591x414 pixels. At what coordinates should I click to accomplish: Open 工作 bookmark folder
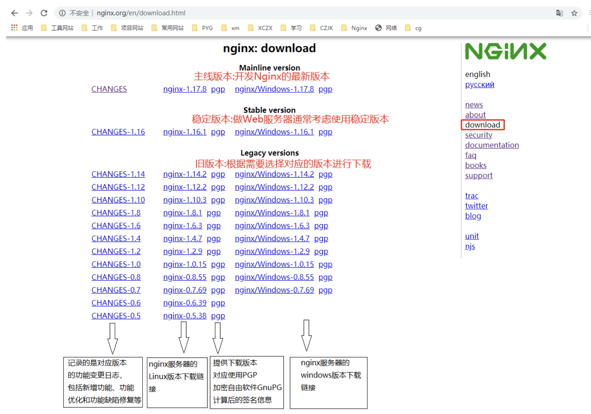(92, 28)
